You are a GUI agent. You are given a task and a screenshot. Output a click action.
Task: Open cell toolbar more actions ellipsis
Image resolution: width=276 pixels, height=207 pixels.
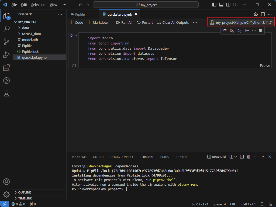point(254,31)
